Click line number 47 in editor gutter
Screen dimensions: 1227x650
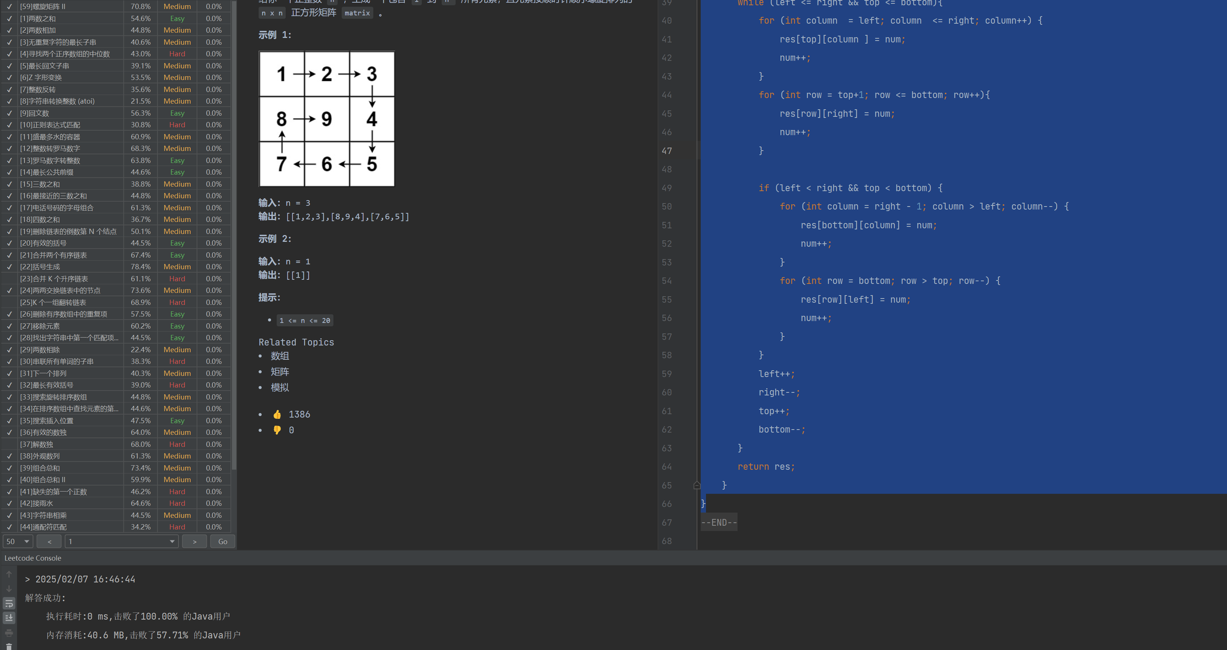[x=667, y=151]
